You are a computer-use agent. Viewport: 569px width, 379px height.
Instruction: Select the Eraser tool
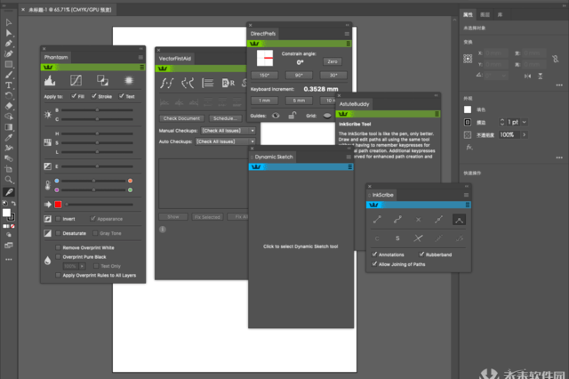[9, 106]
